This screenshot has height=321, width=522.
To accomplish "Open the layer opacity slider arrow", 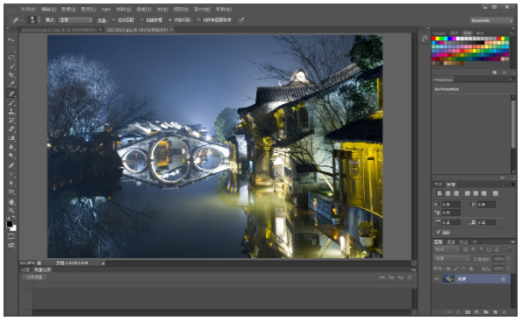I will tap(509, 259).
